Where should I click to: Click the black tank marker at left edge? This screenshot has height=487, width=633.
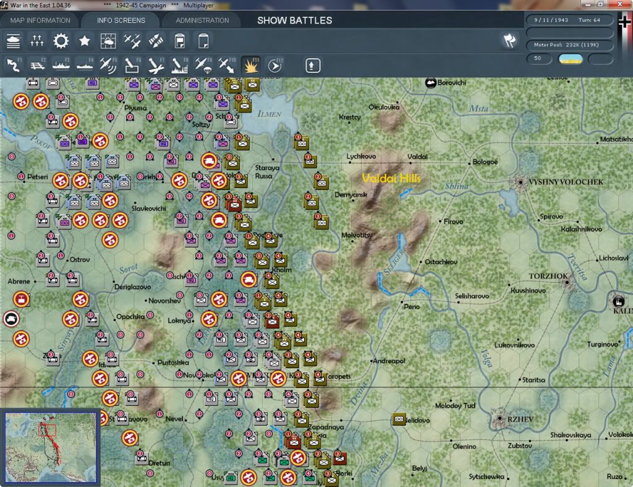coord(11,319)
